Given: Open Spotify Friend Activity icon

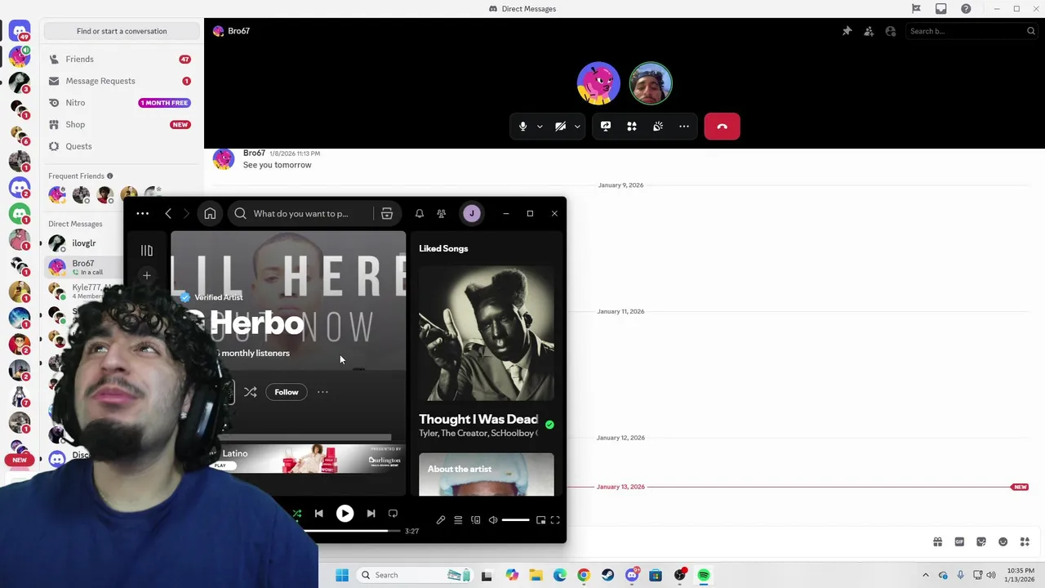Looking at the screenshot, I should tap(442, 214).
